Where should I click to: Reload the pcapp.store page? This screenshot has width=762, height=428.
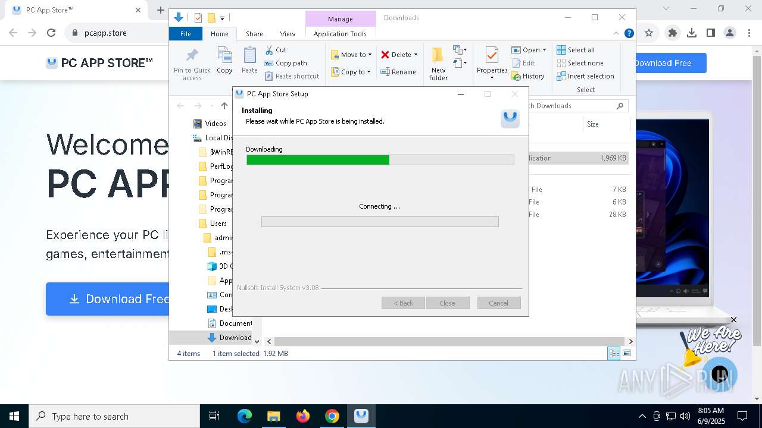click(51, 33)
